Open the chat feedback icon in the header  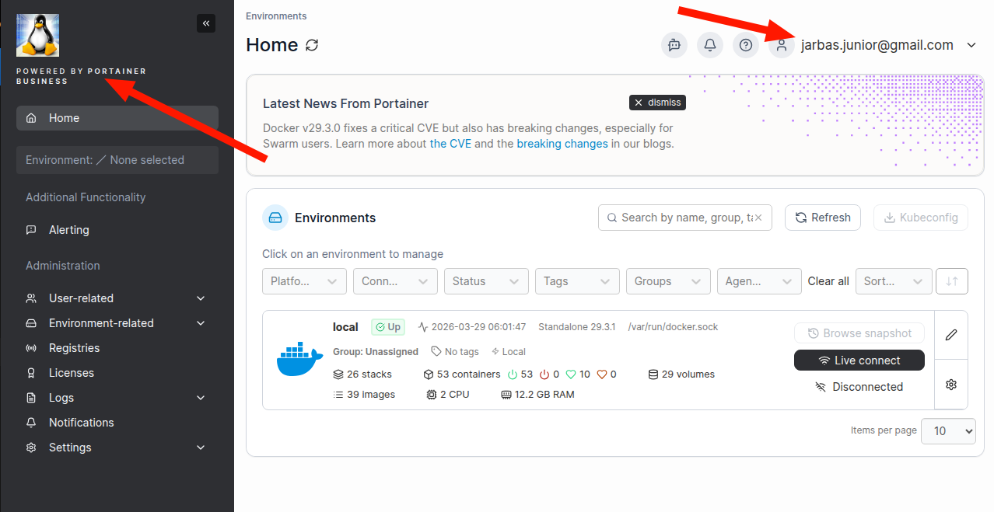[x=674, y=45]
